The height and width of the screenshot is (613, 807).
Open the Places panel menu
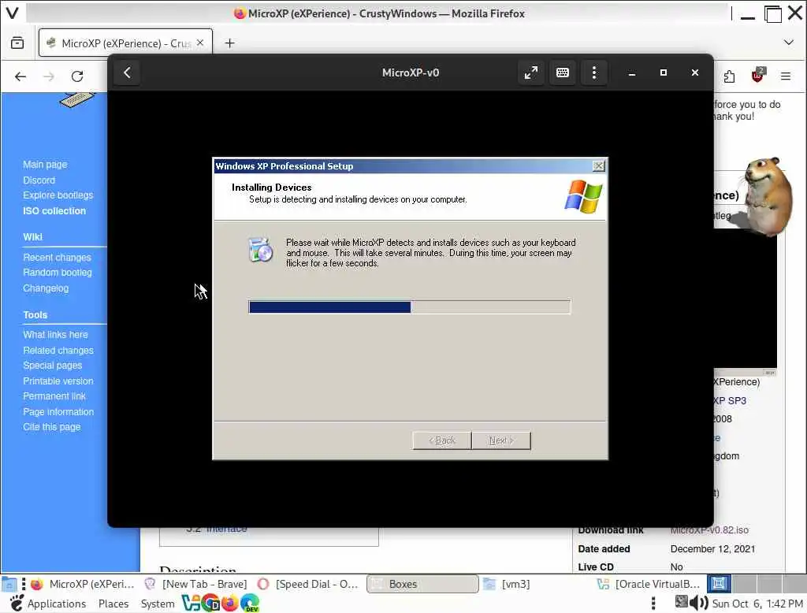(x=113, y=604)
